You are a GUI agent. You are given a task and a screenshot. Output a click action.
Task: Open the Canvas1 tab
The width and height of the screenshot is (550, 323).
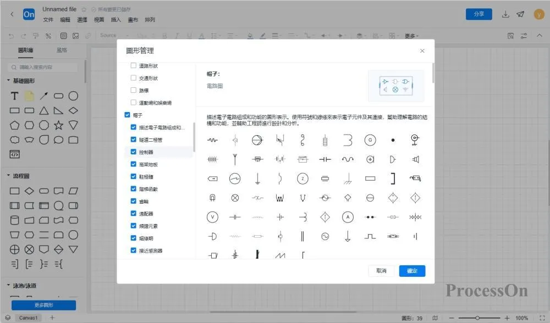(28, 318)
